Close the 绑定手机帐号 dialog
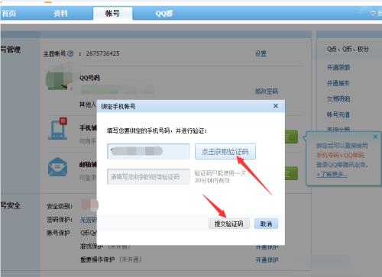 point(276,106)
